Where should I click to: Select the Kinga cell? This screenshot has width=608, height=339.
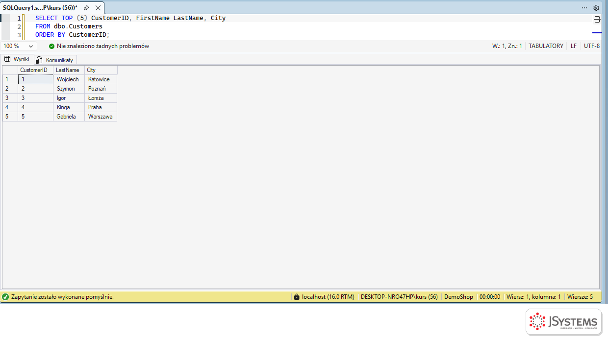click(69, 107)
